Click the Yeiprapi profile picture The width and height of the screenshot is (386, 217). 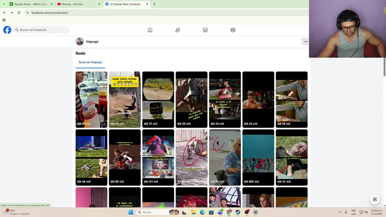coord(80,42)
